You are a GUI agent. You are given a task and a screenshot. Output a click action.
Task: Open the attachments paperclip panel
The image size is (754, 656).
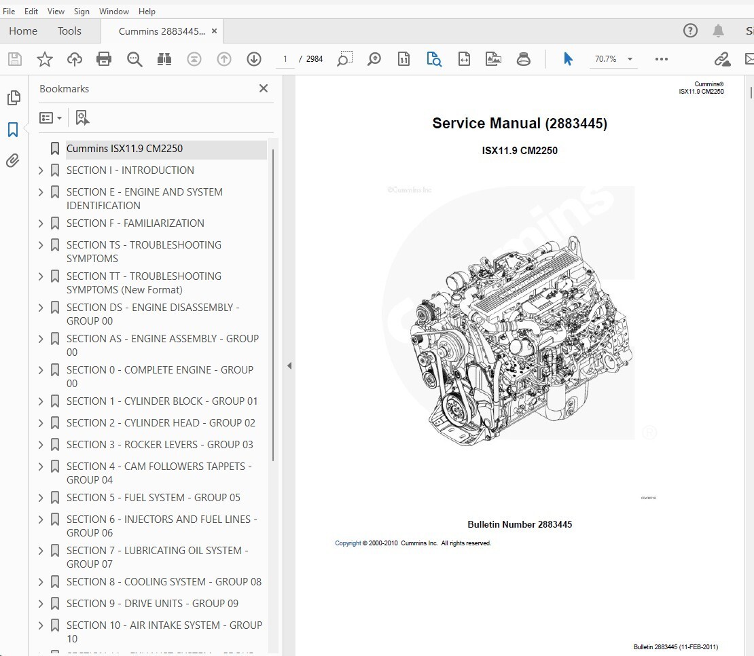click(13, 160)
